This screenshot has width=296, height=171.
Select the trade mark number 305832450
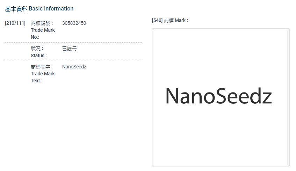point(74,23)
